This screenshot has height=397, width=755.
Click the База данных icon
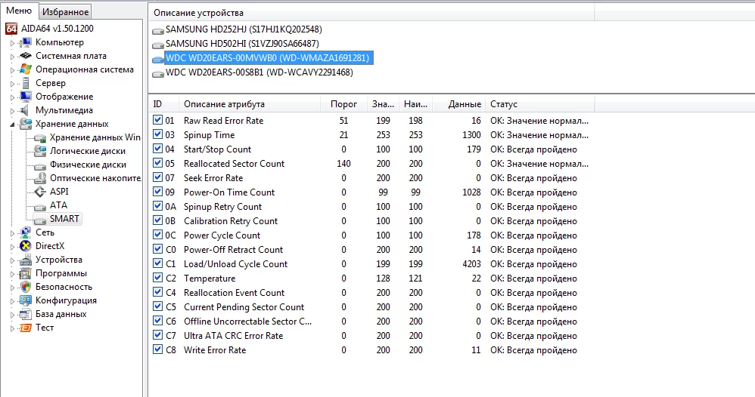click(x=26, y=314)
